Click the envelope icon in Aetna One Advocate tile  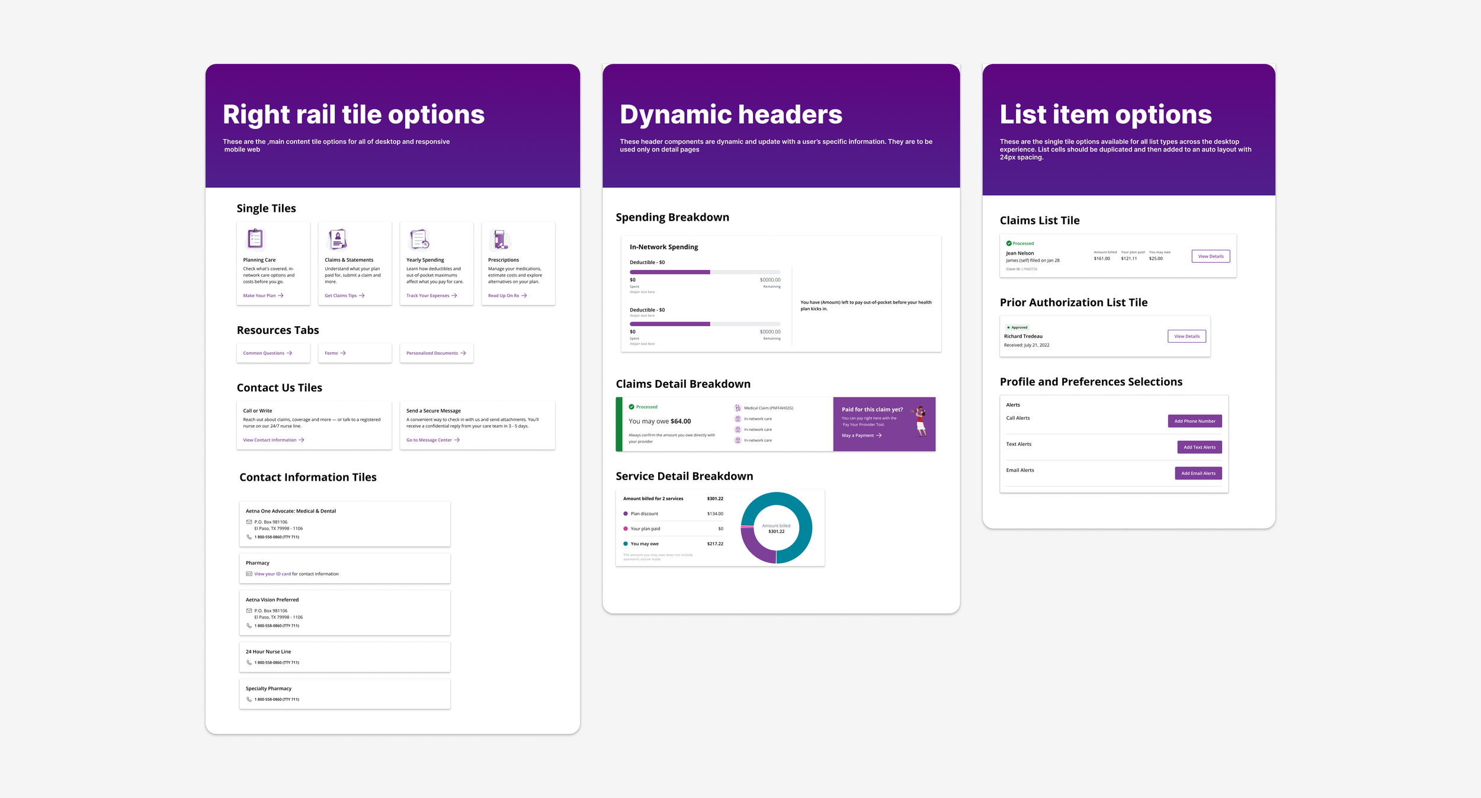coord(249,522)
